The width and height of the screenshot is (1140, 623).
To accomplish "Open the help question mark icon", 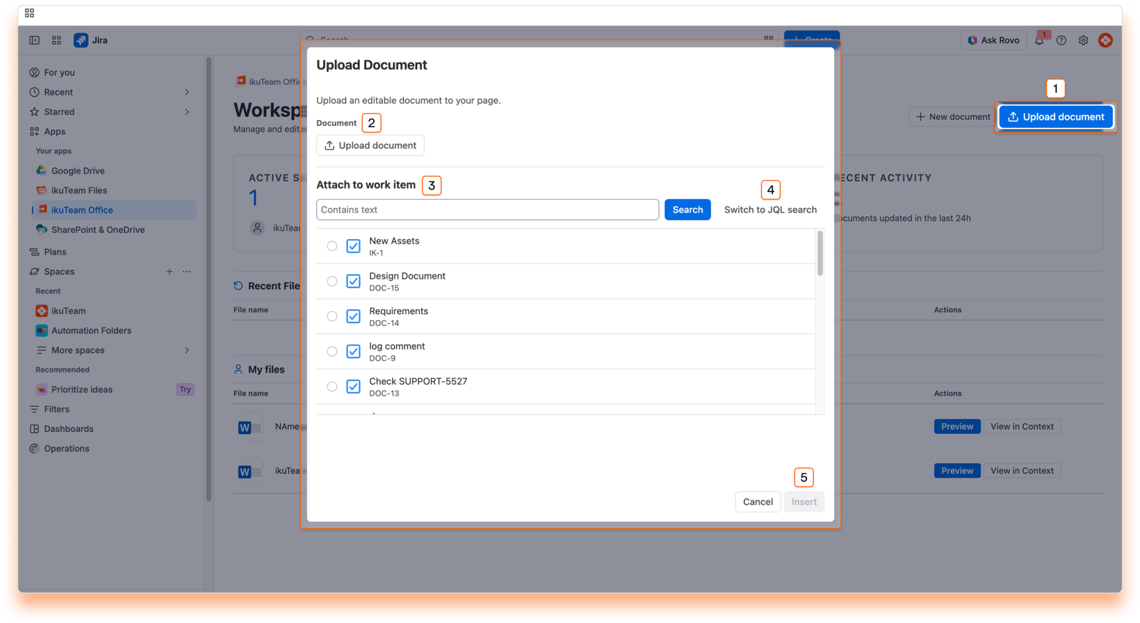I will [1061, 40].
